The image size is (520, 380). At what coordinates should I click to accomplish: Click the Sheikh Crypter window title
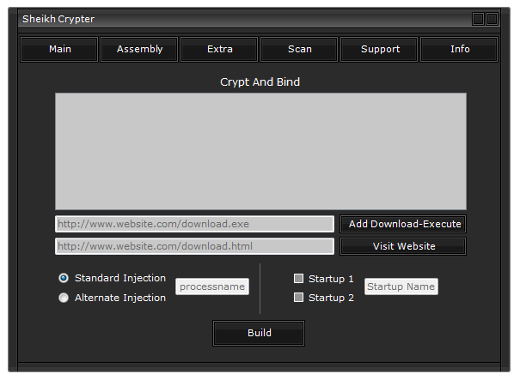(58, 19)
